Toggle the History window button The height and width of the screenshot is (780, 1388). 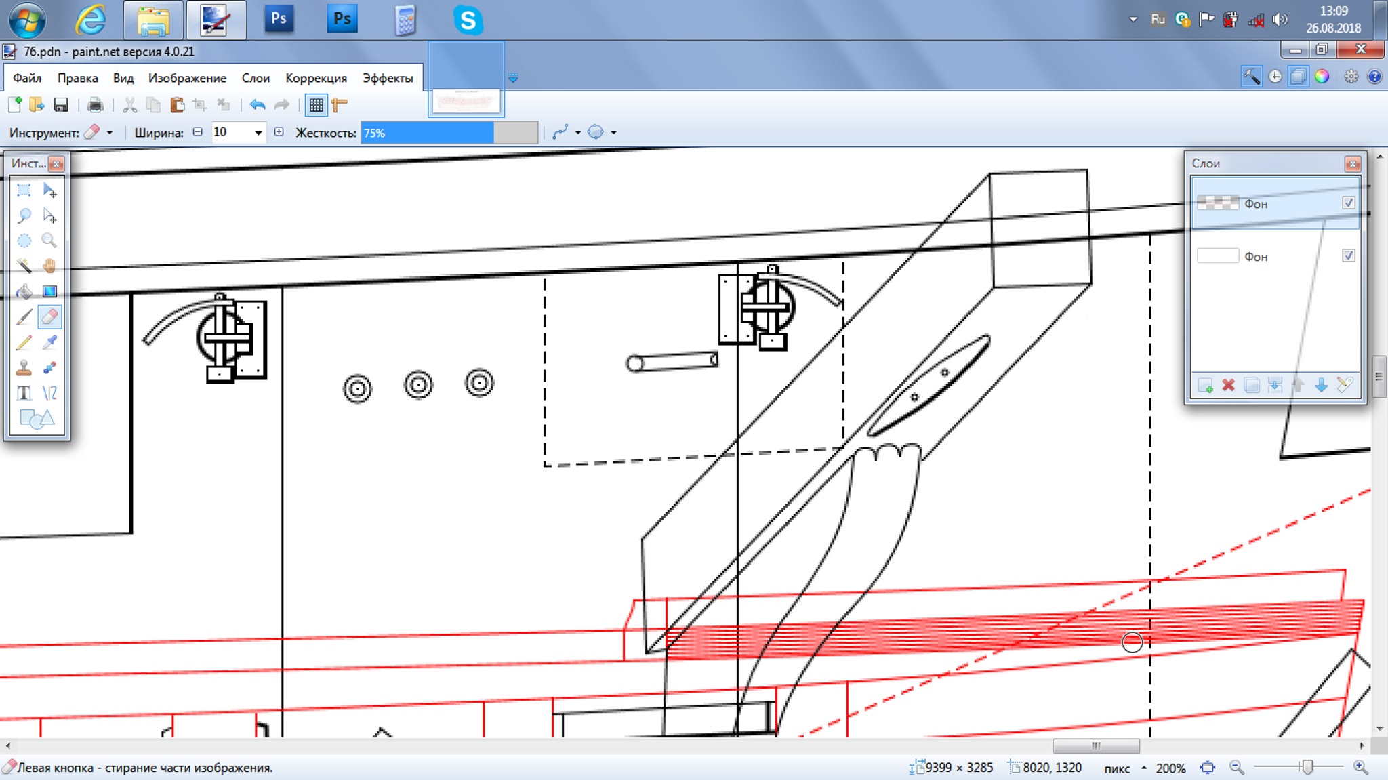pos(1275,77)
